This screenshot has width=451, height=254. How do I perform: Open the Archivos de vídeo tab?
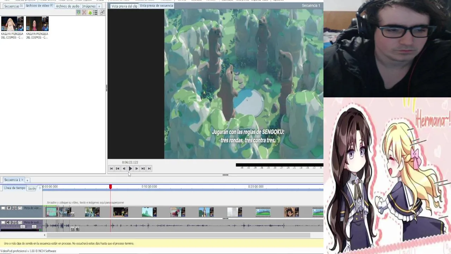tap(39, 6)
